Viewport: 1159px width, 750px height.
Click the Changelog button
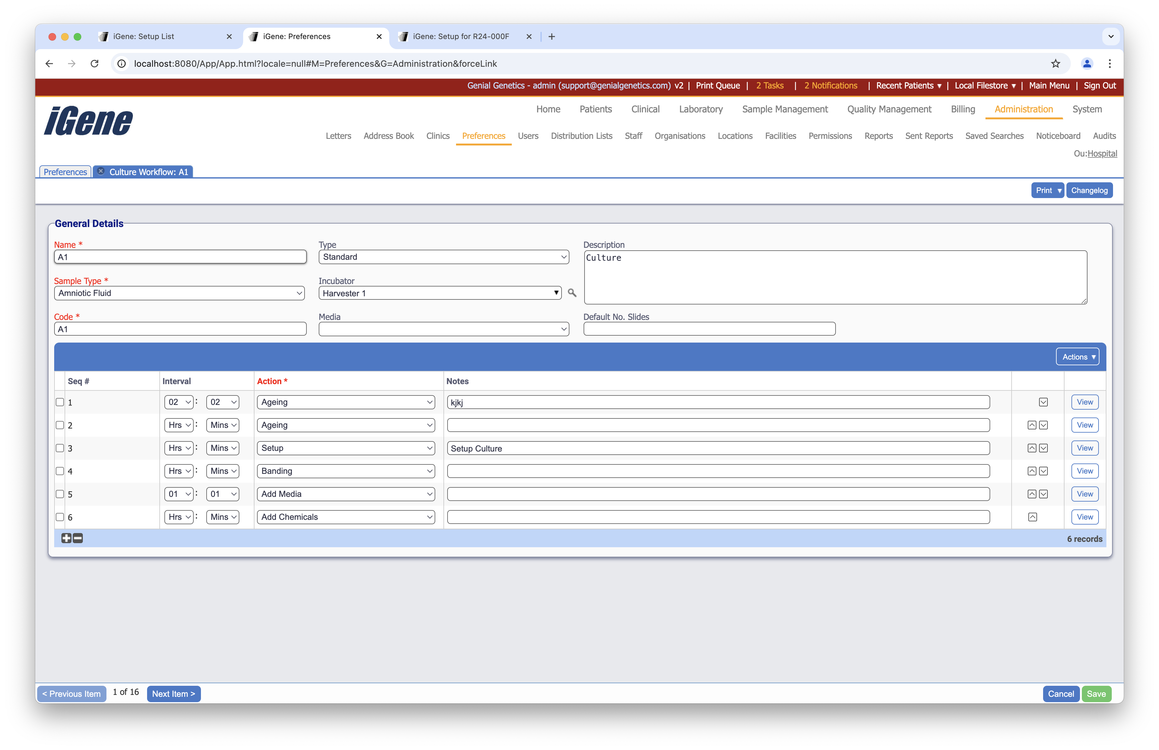(1089, 190)
